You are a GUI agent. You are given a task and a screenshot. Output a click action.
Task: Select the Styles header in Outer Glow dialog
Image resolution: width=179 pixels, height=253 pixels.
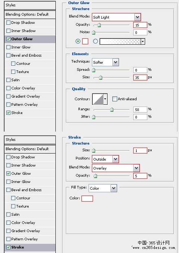coord(30,5)
